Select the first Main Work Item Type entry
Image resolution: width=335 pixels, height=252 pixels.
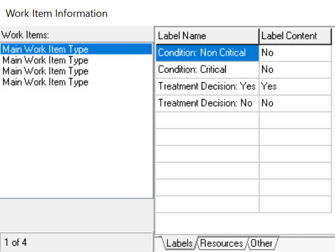point(76,49)
